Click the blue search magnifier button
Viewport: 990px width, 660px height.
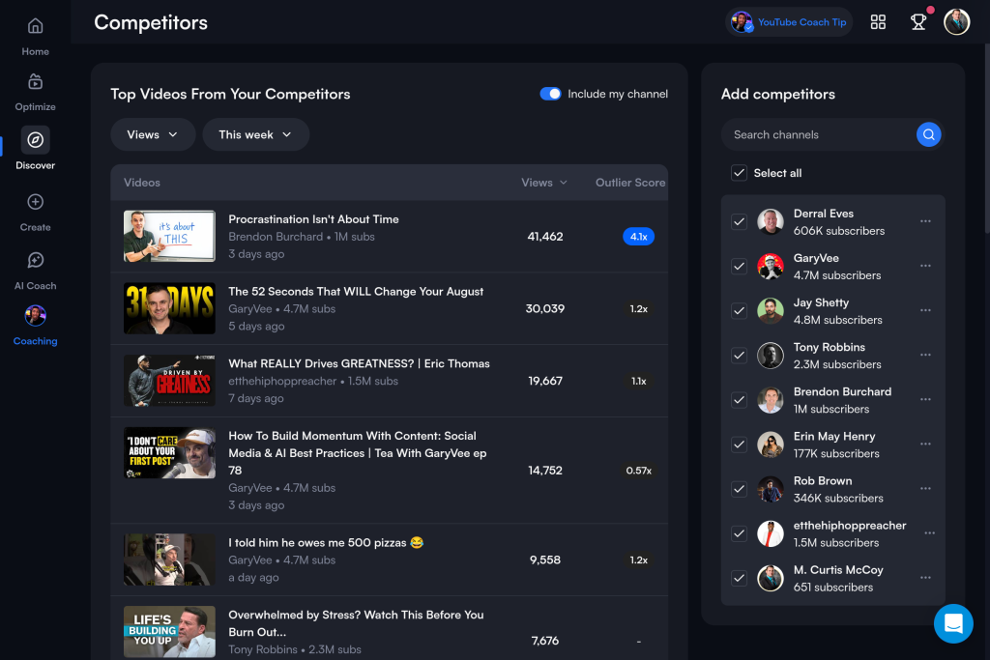(928, 134)
